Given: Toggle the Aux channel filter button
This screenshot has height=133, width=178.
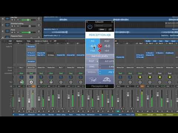Looking at the screenshot, I should tap(161, 41).
